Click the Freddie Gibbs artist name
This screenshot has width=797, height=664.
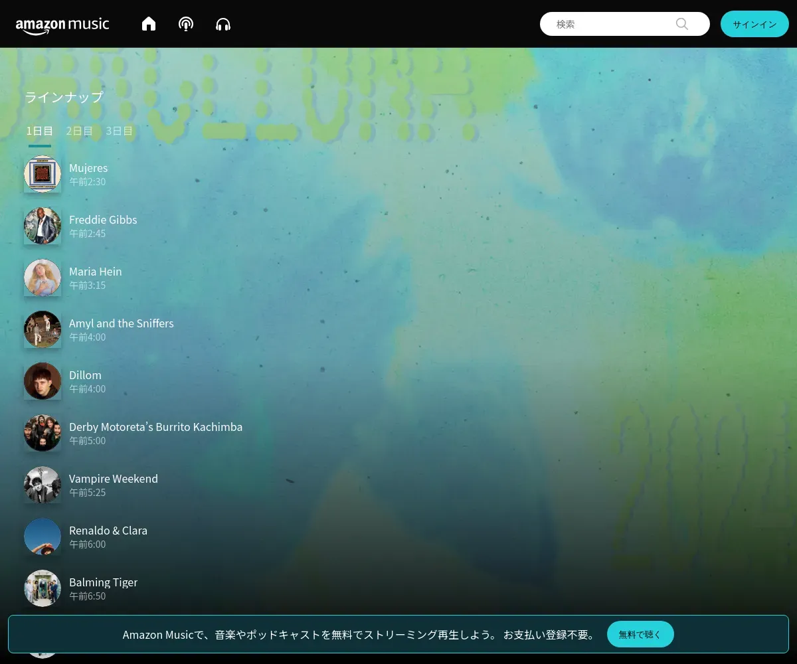(103, 220)
